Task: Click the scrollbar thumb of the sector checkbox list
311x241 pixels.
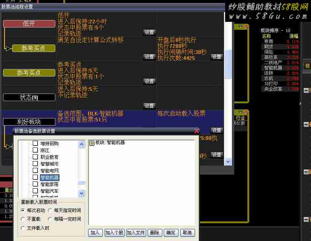Action: (x=82, y=183)
